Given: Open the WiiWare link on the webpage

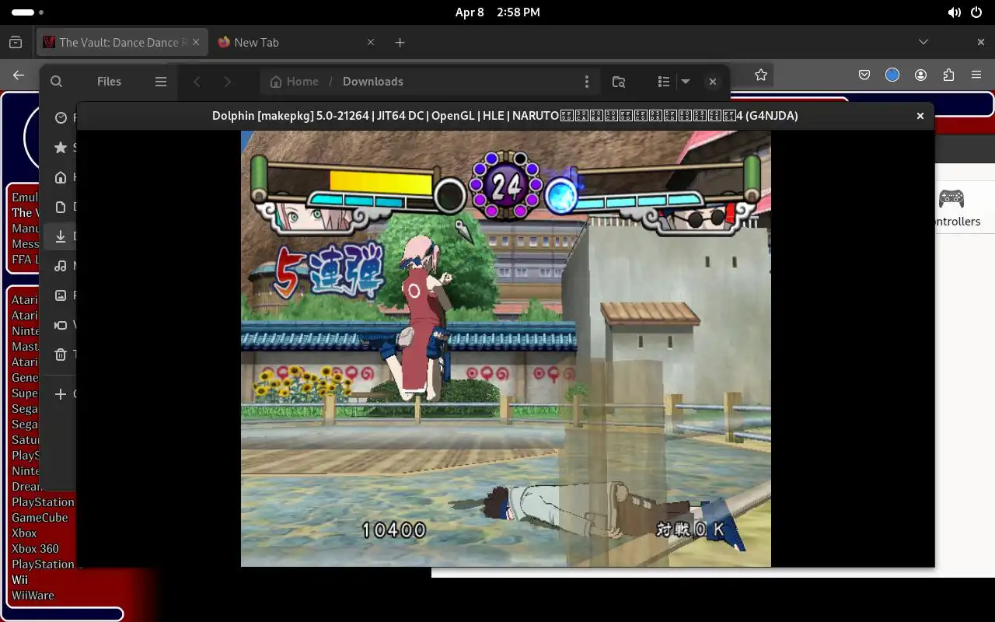Looking at the screenshot, I should [33, 595].
